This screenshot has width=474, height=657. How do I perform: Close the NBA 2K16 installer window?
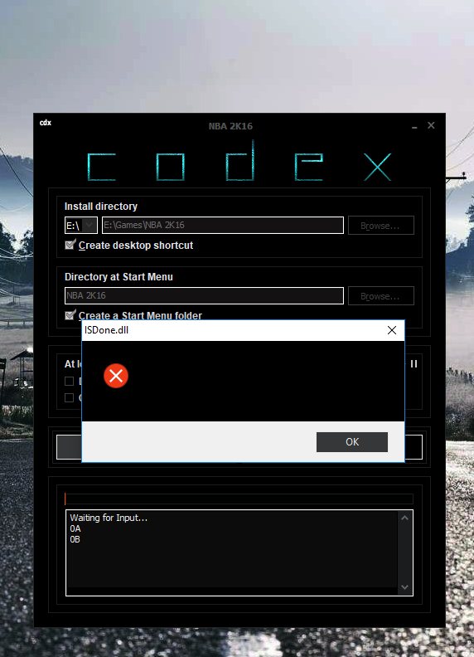pos(431,125)
